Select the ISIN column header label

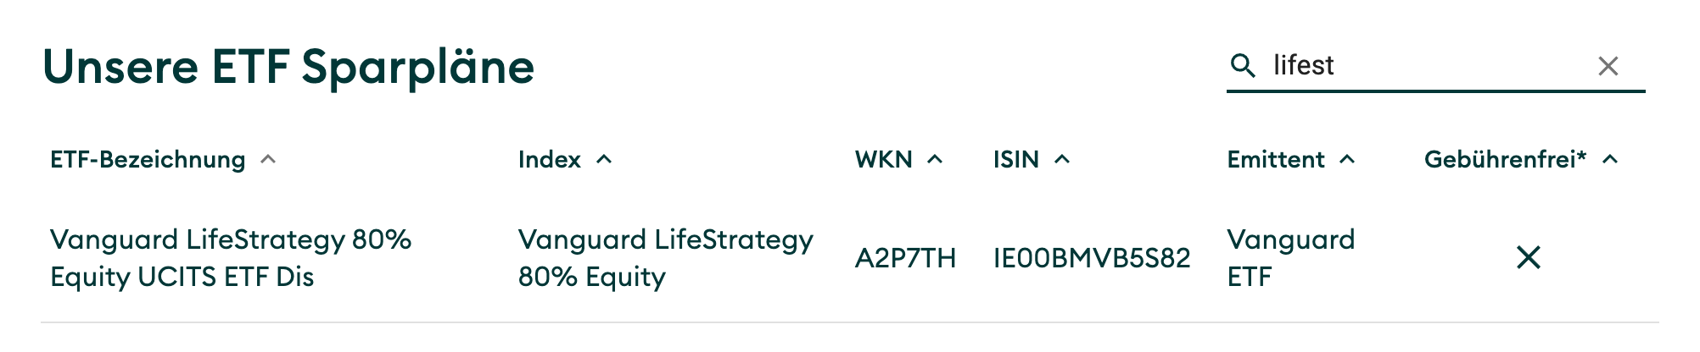[x=1016, y=160]
